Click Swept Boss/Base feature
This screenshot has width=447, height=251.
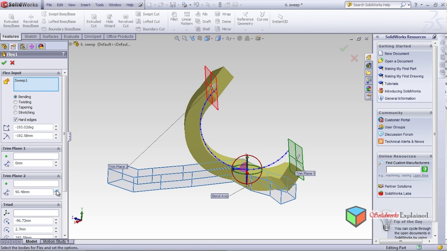point(58,14)
